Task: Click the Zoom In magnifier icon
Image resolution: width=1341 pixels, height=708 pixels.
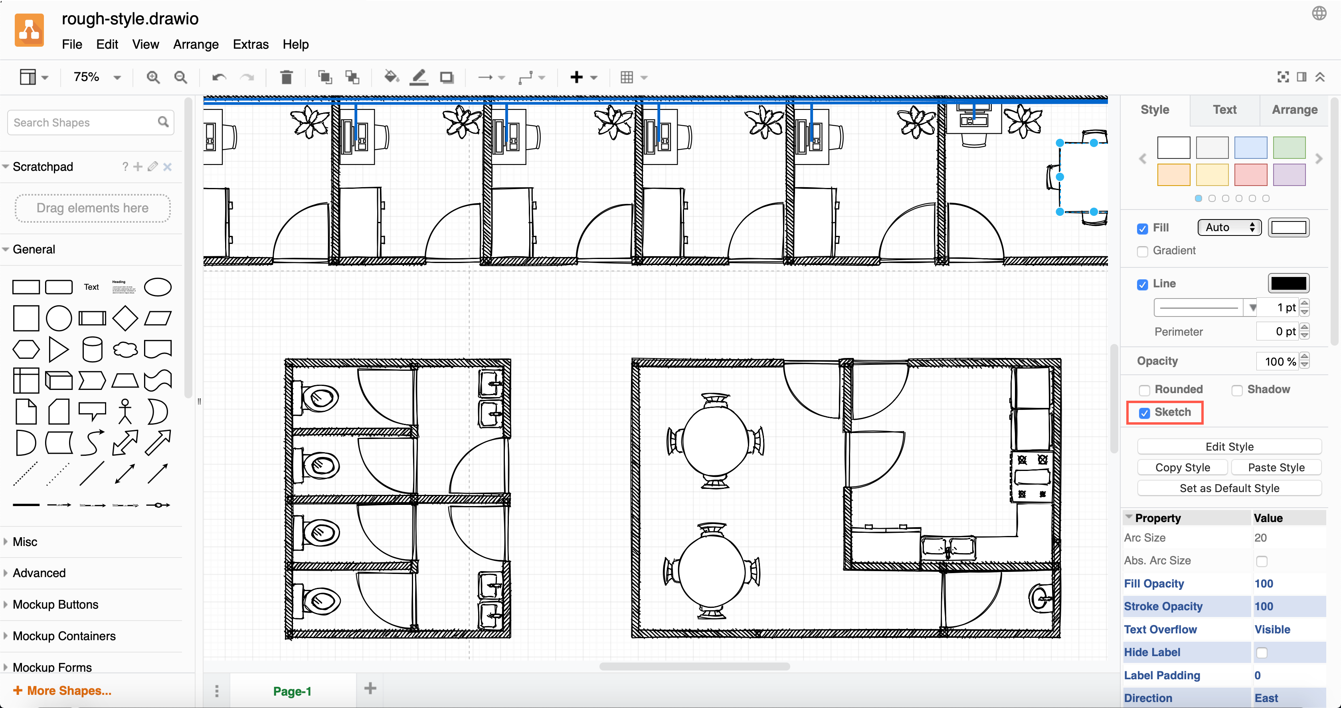Action: (153, 77)
